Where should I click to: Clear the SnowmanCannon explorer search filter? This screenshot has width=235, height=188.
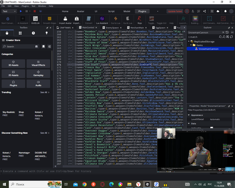(223, 32)
